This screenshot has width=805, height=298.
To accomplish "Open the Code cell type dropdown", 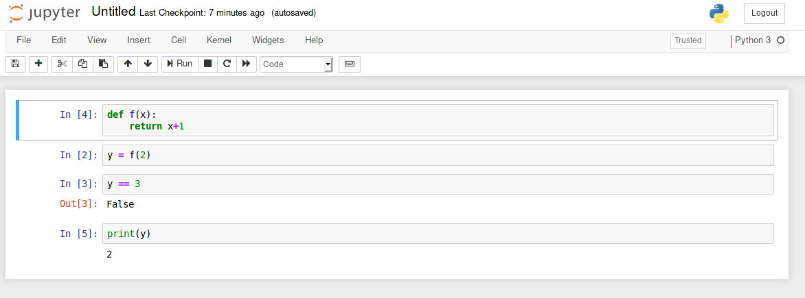I will pyautogui.click(x=296, y=64).
